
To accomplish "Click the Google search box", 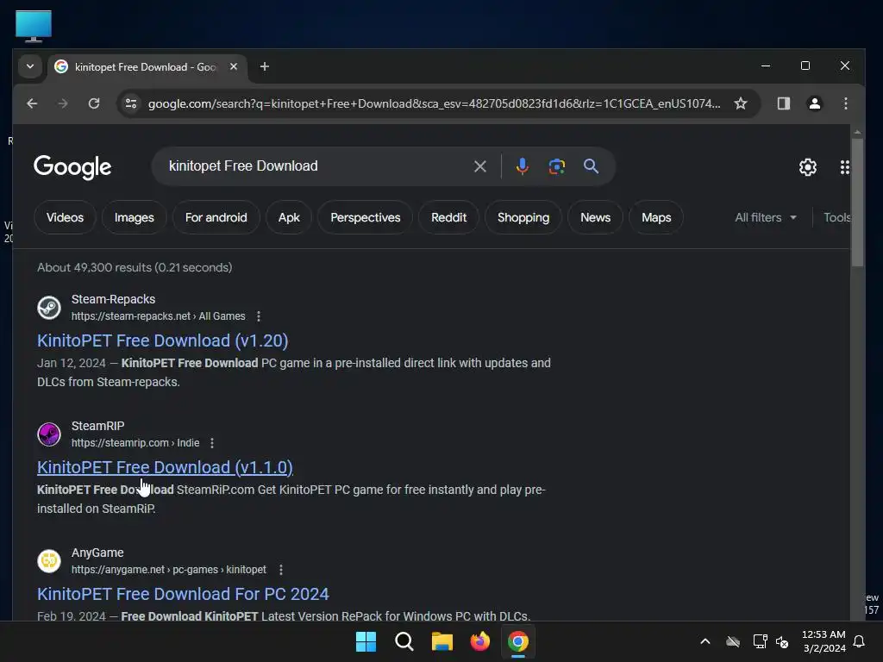I will click(x=316, y=166).
